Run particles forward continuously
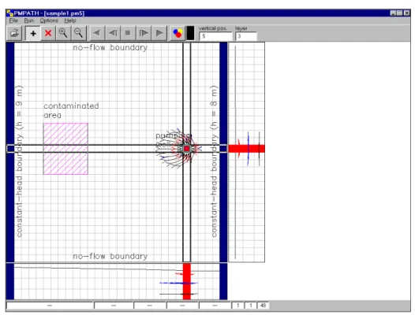Viewport: 415px width, 315px height. tap(159, 33)
